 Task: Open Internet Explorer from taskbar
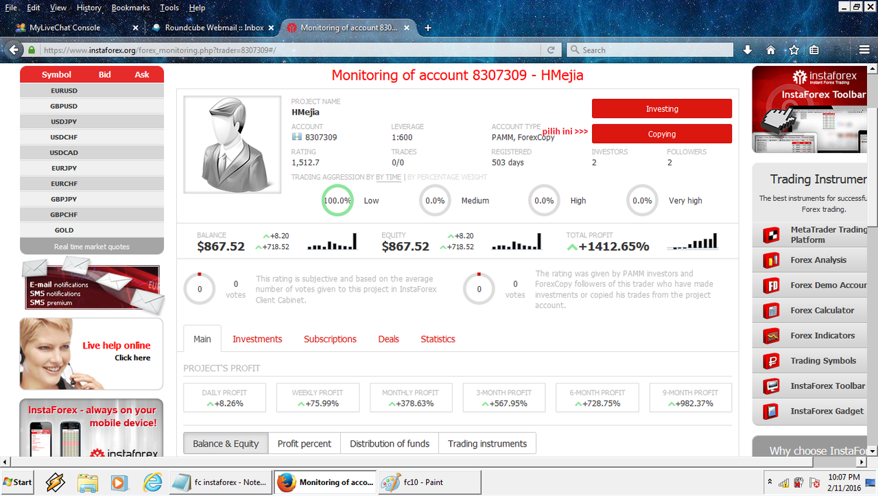[152, 482]
